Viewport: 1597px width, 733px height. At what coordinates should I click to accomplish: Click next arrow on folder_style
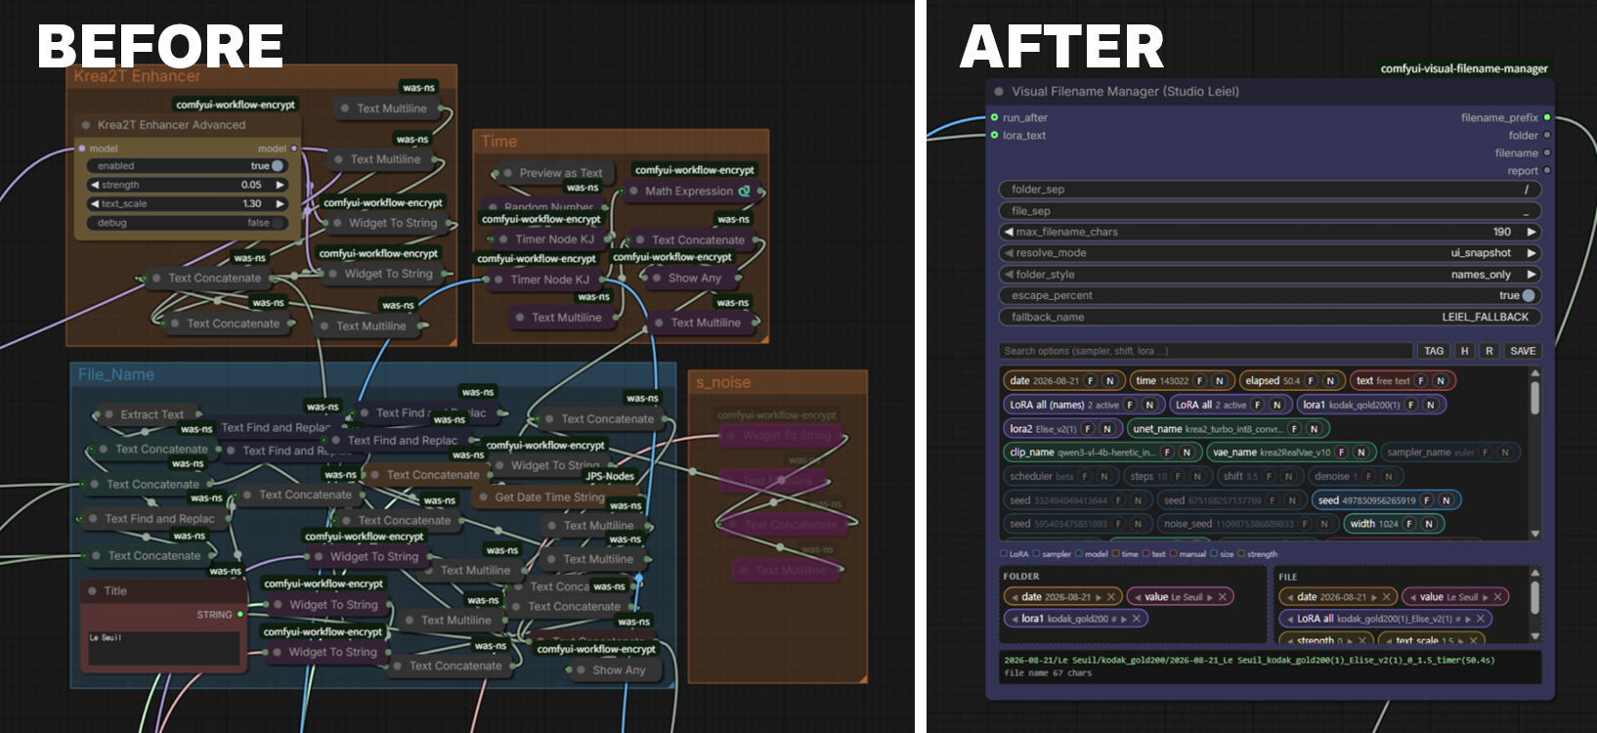coord(1532,275)
